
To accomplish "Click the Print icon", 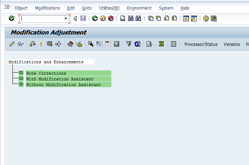I will tap(123, 18).
